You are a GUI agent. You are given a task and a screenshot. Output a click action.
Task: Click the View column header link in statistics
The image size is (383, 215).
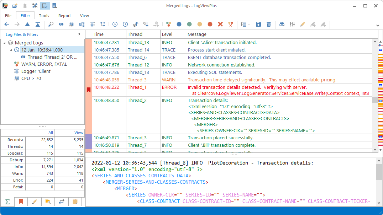point(79,133)
